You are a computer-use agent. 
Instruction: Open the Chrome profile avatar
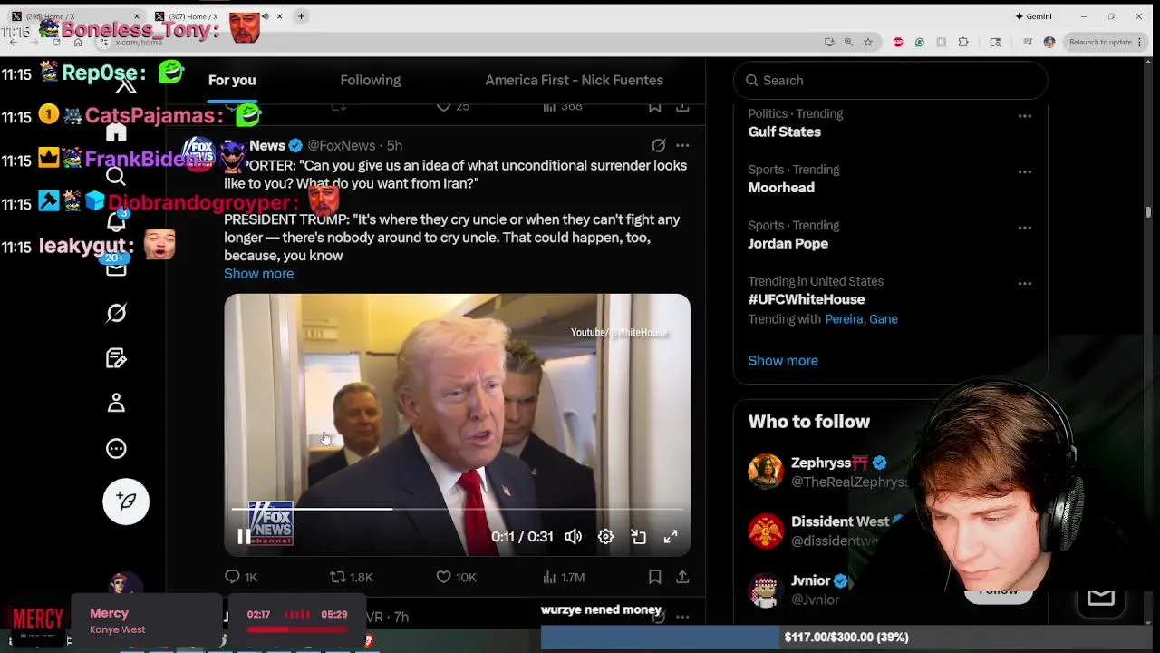click(x=1049, y=42)
